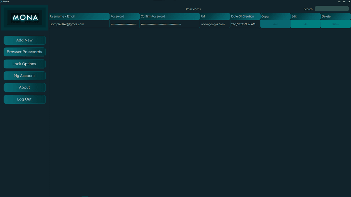Select the masked Password cell in row

(124, 24)
